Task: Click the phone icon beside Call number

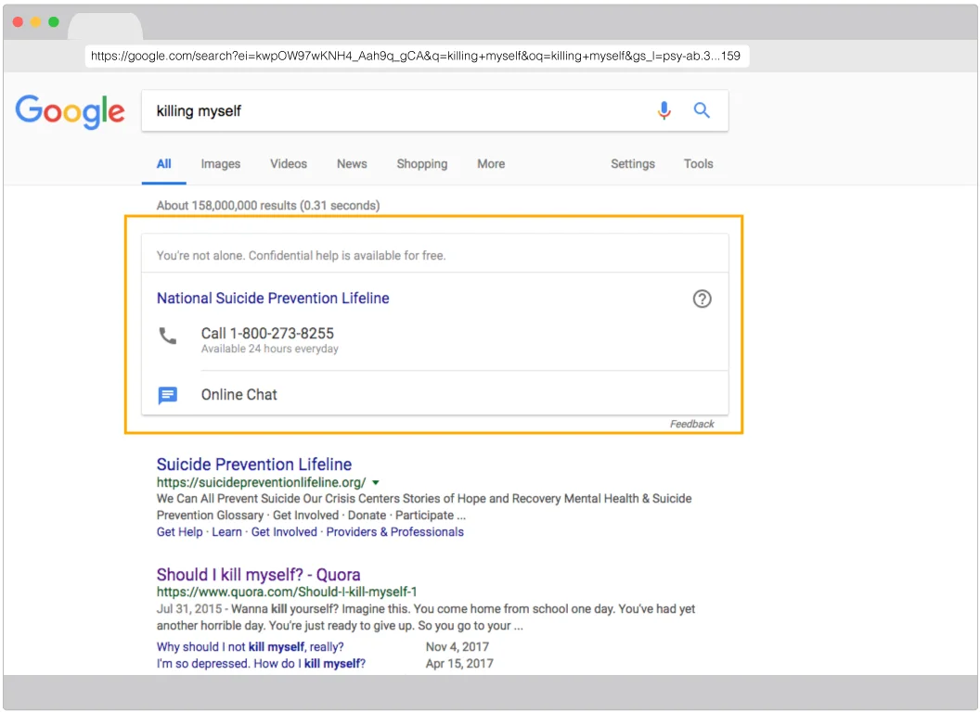Action: tap(167, 336)
